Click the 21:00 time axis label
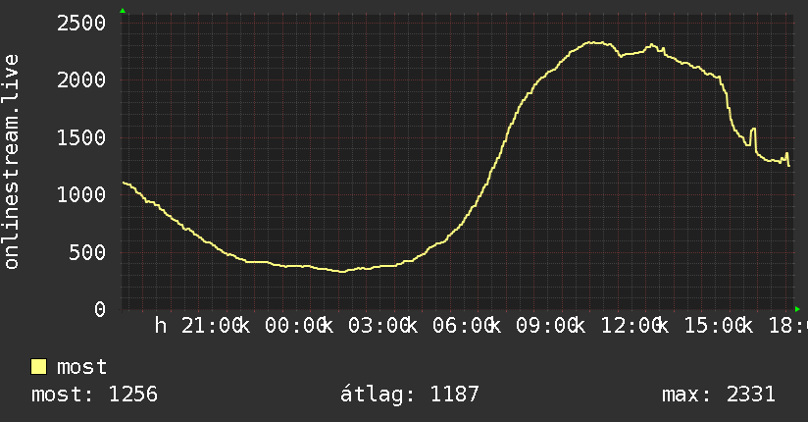The height and width of the screenshot is (422, 808). click(x=211, y=326)
